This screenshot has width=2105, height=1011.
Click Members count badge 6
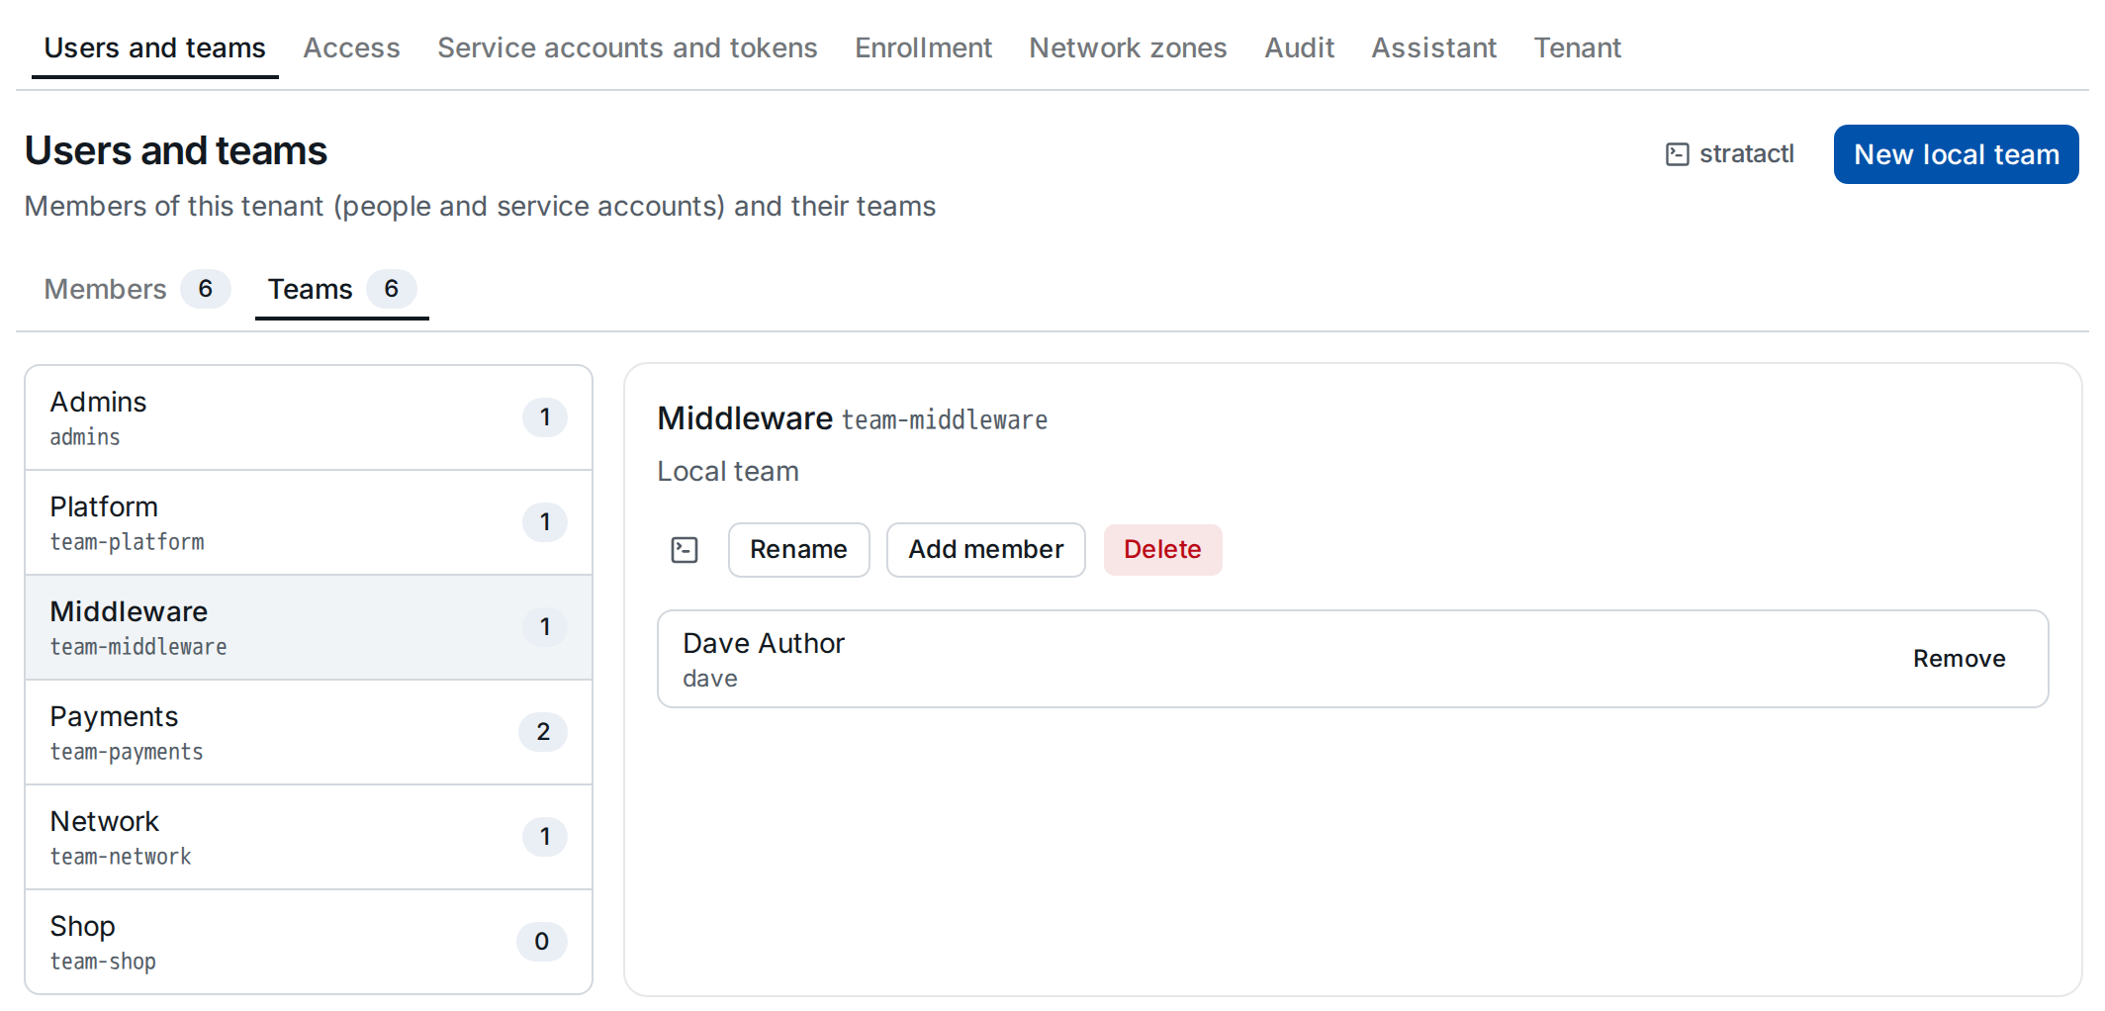tap(206, 289)
